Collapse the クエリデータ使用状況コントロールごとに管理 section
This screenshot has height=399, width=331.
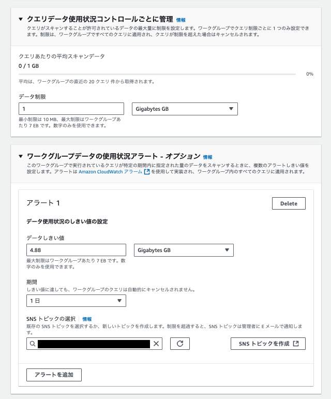21,19
